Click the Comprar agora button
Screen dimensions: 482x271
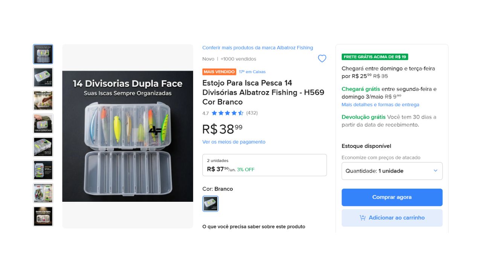(392, 197)
